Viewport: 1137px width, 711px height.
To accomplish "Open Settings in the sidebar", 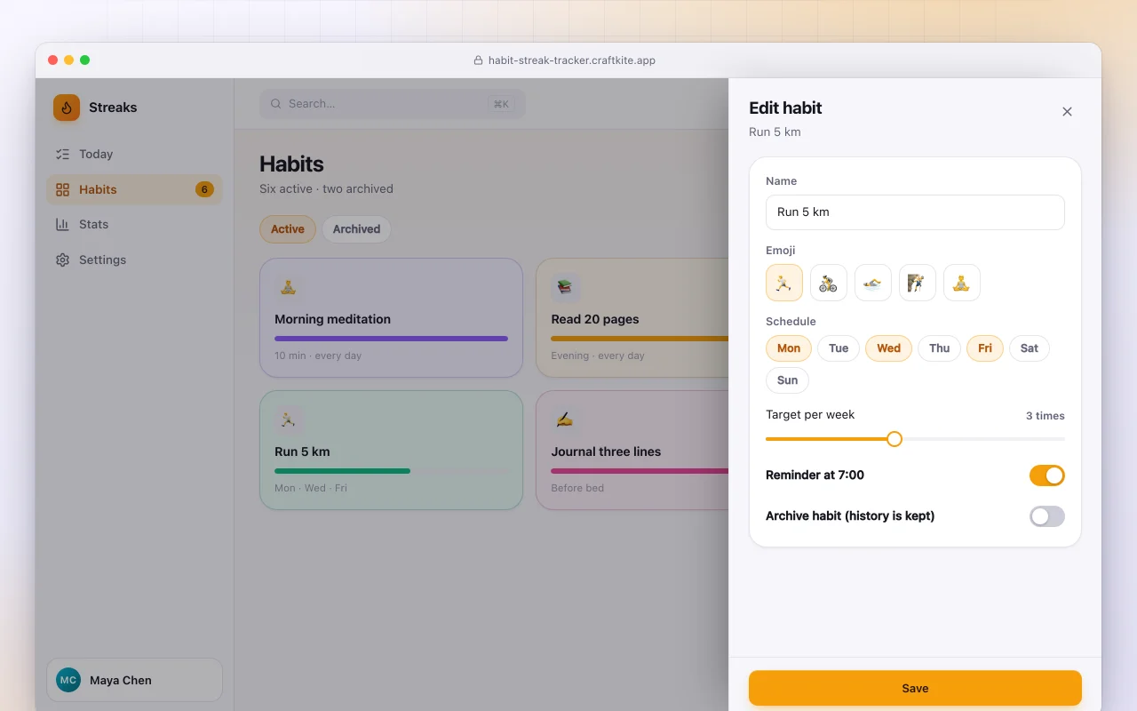I will [x=134, y=260].
